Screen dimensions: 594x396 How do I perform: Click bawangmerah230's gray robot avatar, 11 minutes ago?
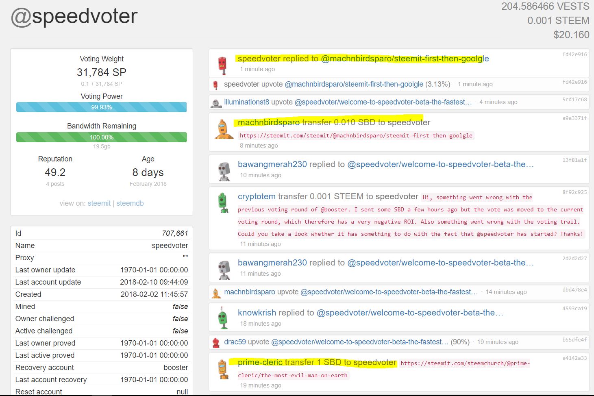[224, 270]
